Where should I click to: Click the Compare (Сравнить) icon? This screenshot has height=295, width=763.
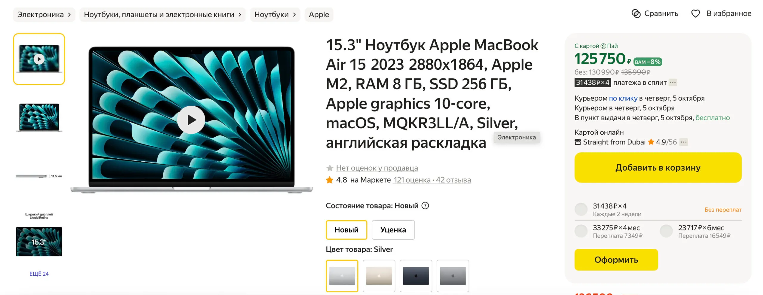point(636,14)
